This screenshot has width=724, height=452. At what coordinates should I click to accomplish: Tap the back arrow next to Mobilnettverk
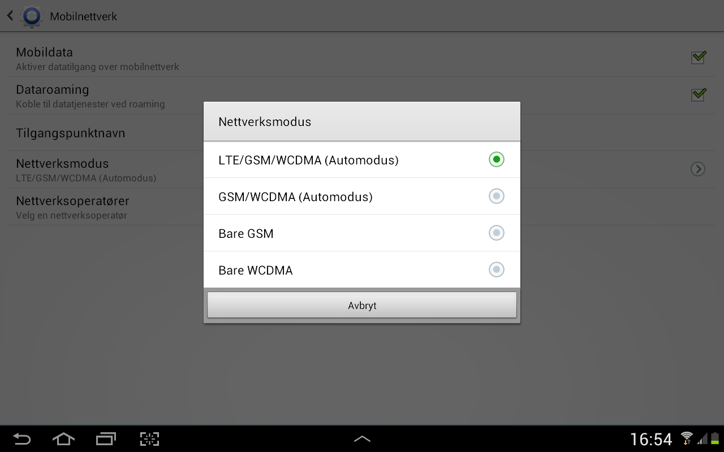[x=10, y=16]
